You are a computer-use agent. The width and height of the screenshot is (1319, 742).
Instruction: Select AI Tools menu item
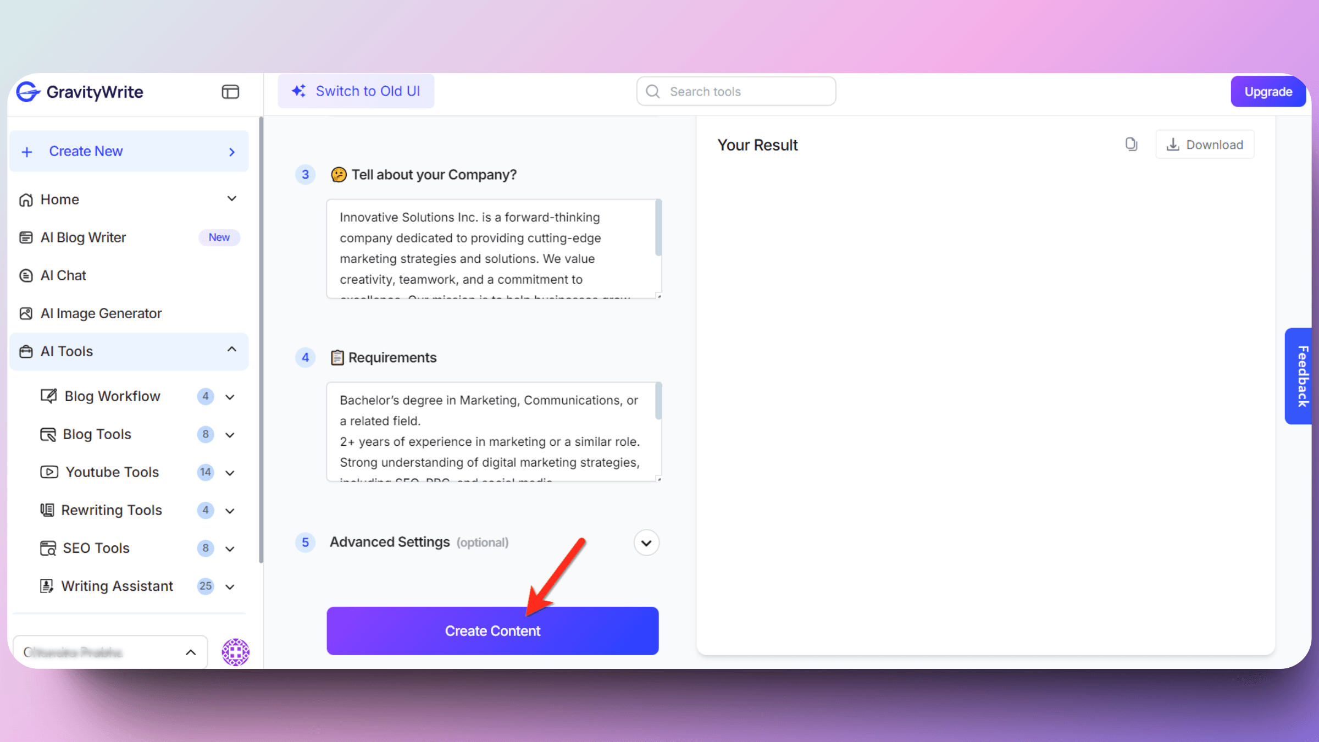coord(128,352)
